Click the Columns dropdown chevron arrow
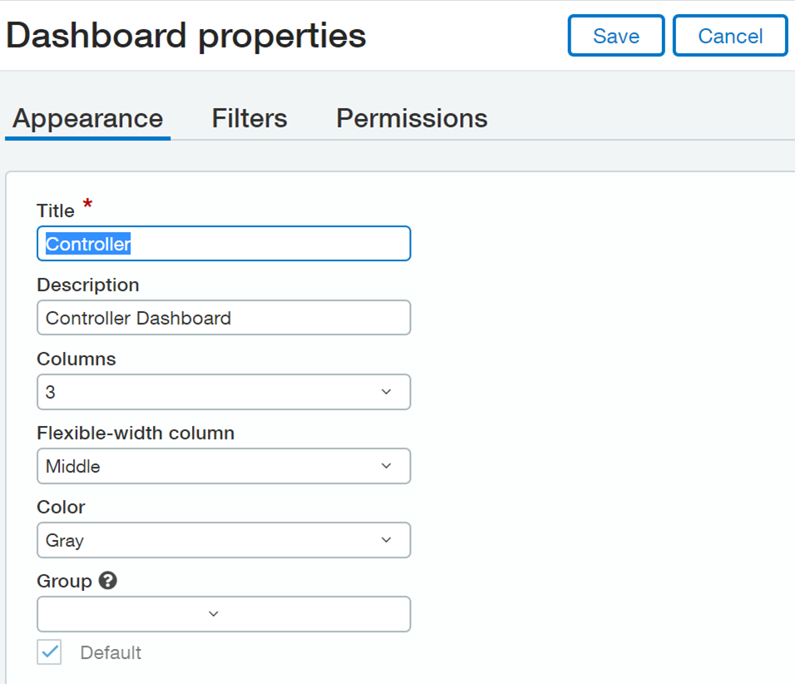Screen dimensions: 795x684 (x=387, y=392)
